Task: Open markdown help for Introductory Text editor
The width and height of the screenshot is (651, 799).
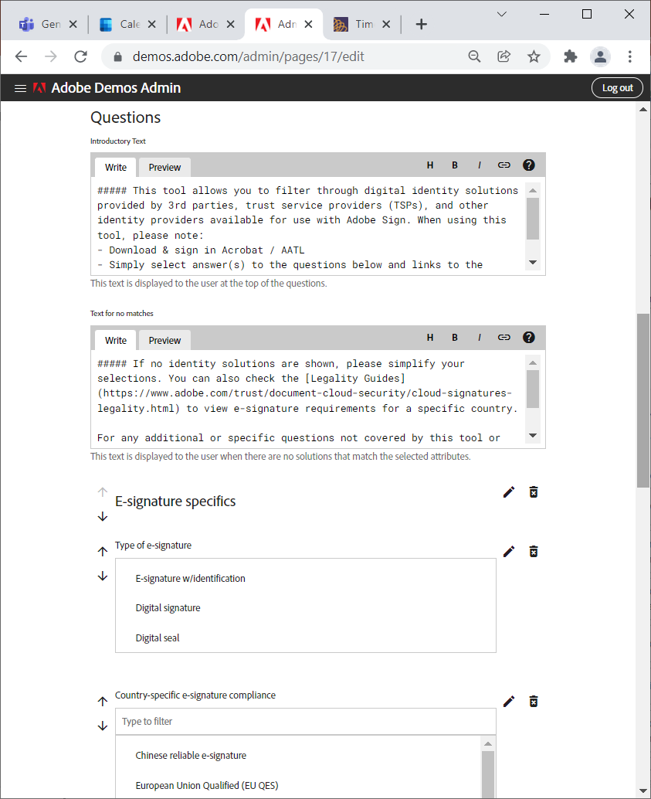Action: click(x=529, y=165)
